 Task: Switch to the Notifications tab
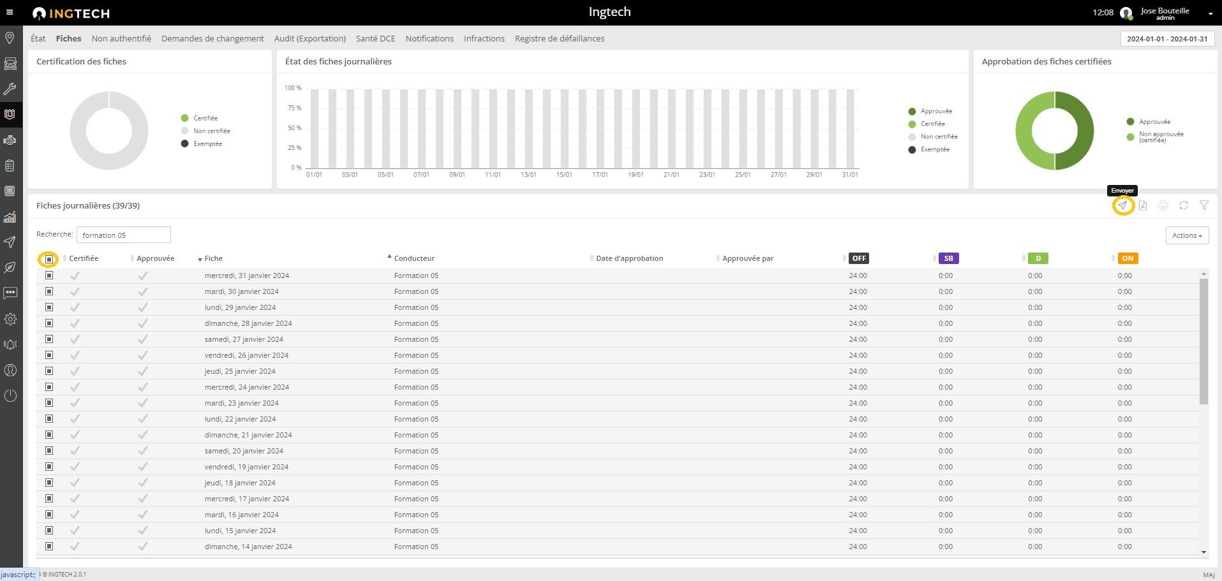coord(429,38)
